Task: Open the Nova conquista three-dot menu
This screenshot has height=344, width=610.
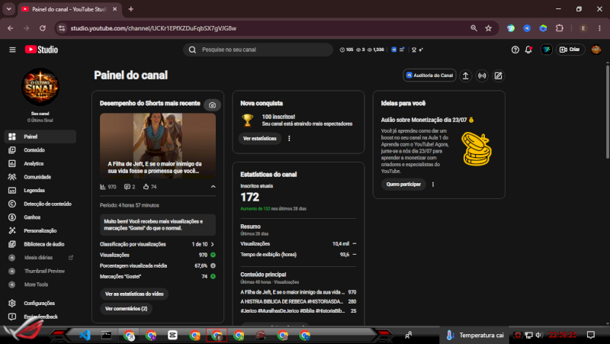Action: point(289,139)
